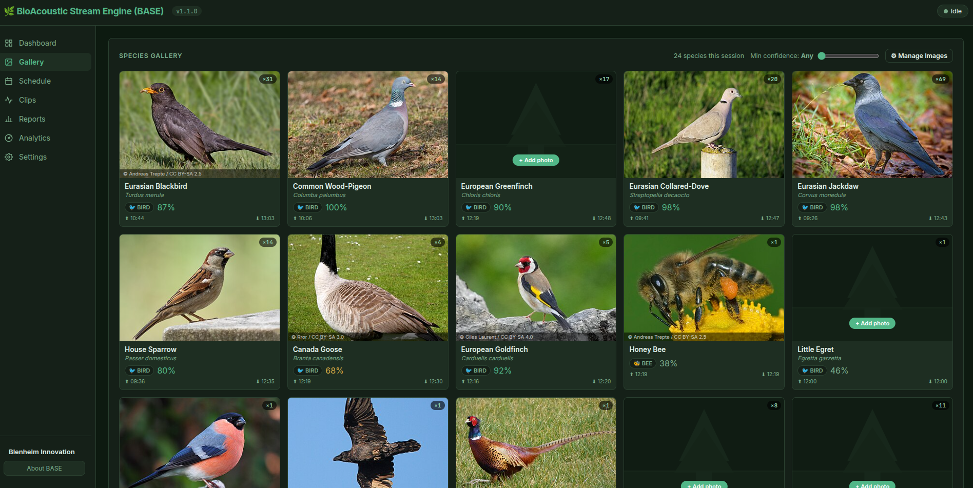Image resolution: width=973 pixels, height=488 pixels.
Task: Open the pheasant photo in third row
Action: click(536, 443)
